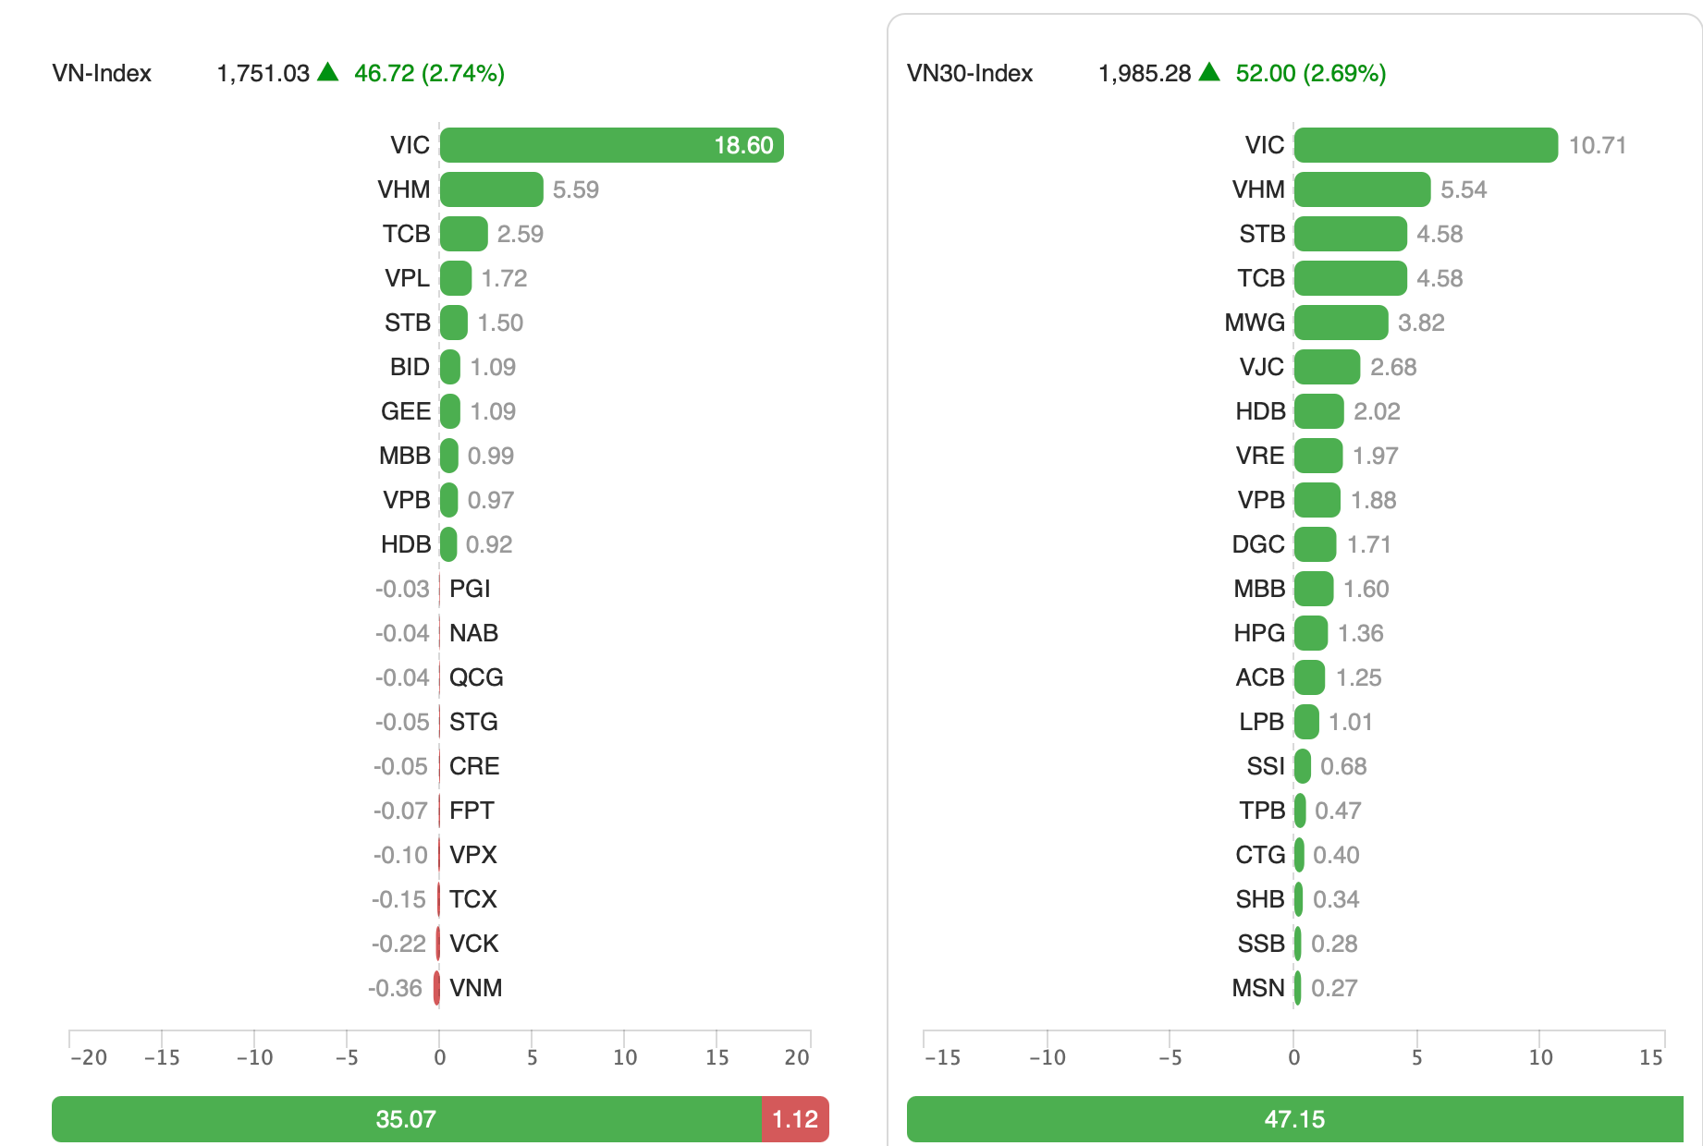Click the green 35.07 summary bar segment
The image size is (1703, 1146).
pyautogui.click(x=406, y=1119)
